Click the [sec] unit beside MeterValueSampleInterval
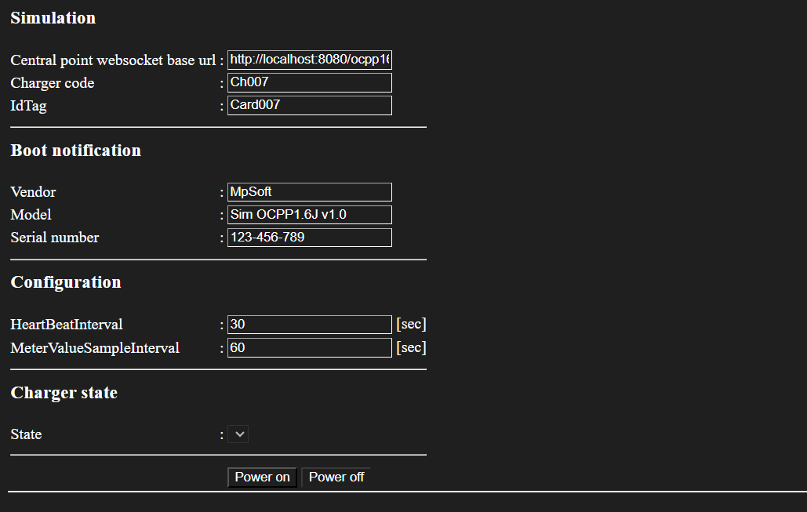Screen dimensions: 807x512 pos(411,348)
